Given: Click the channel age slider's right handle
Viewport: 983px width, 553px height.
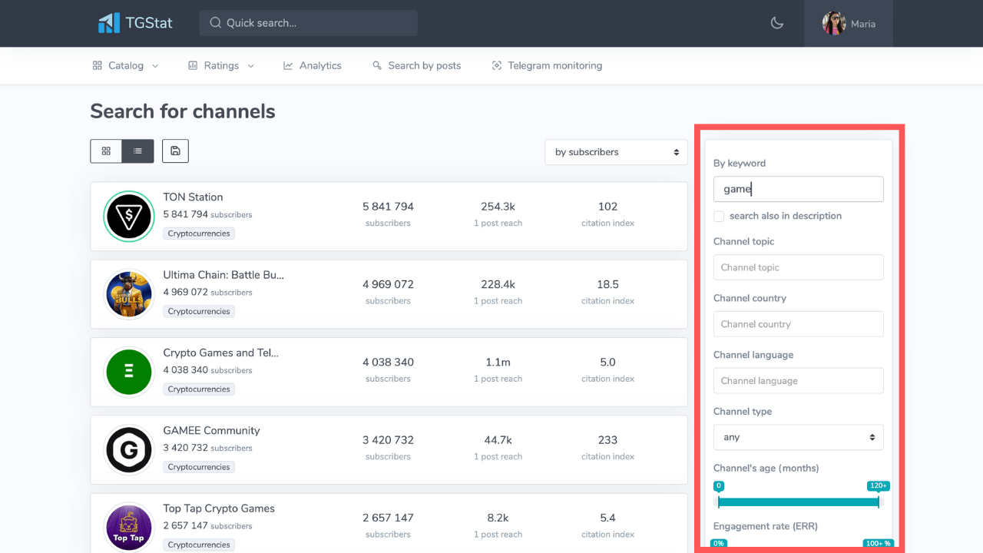Looking at the screenshot, I should pyautogui.click(x=878, y=502).
